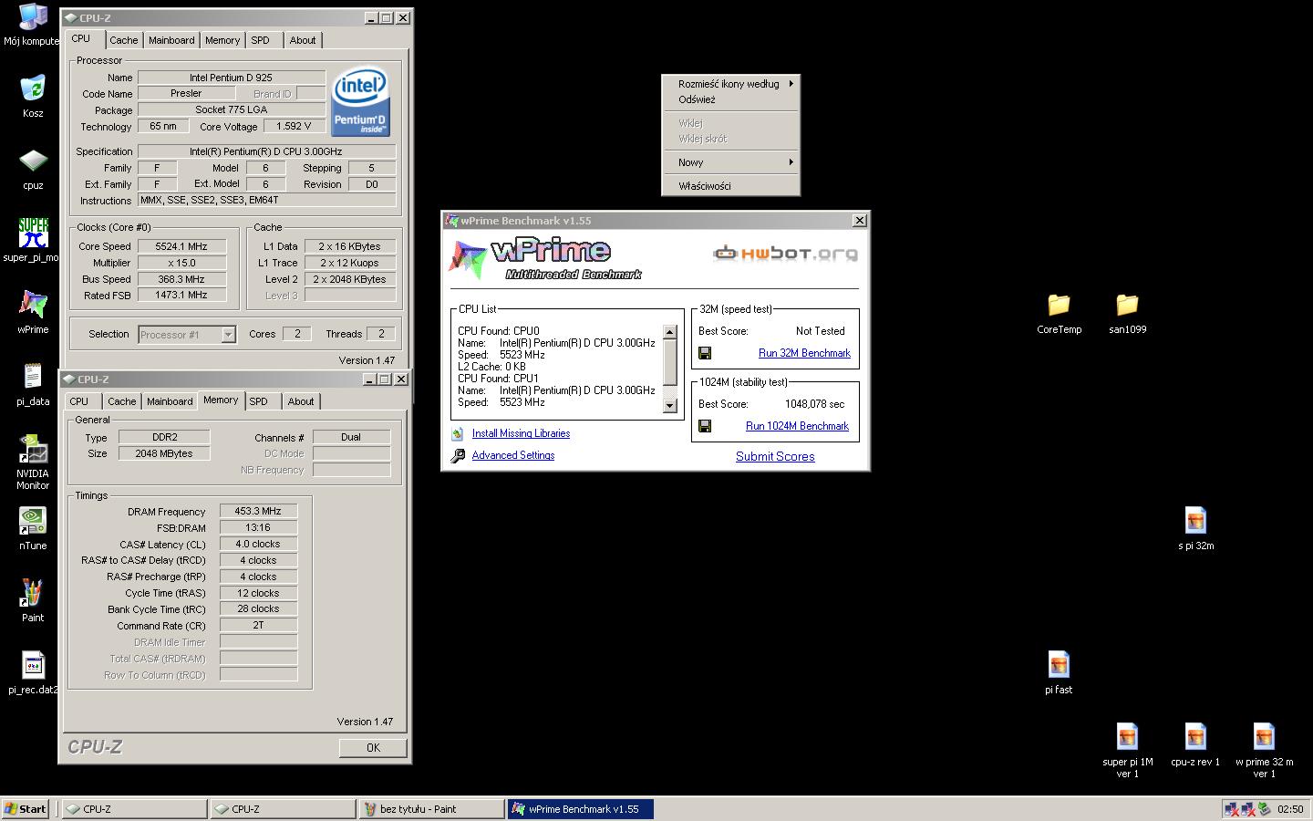Select CPU tab in lower CPU-Z window

(x=79, y=401)
